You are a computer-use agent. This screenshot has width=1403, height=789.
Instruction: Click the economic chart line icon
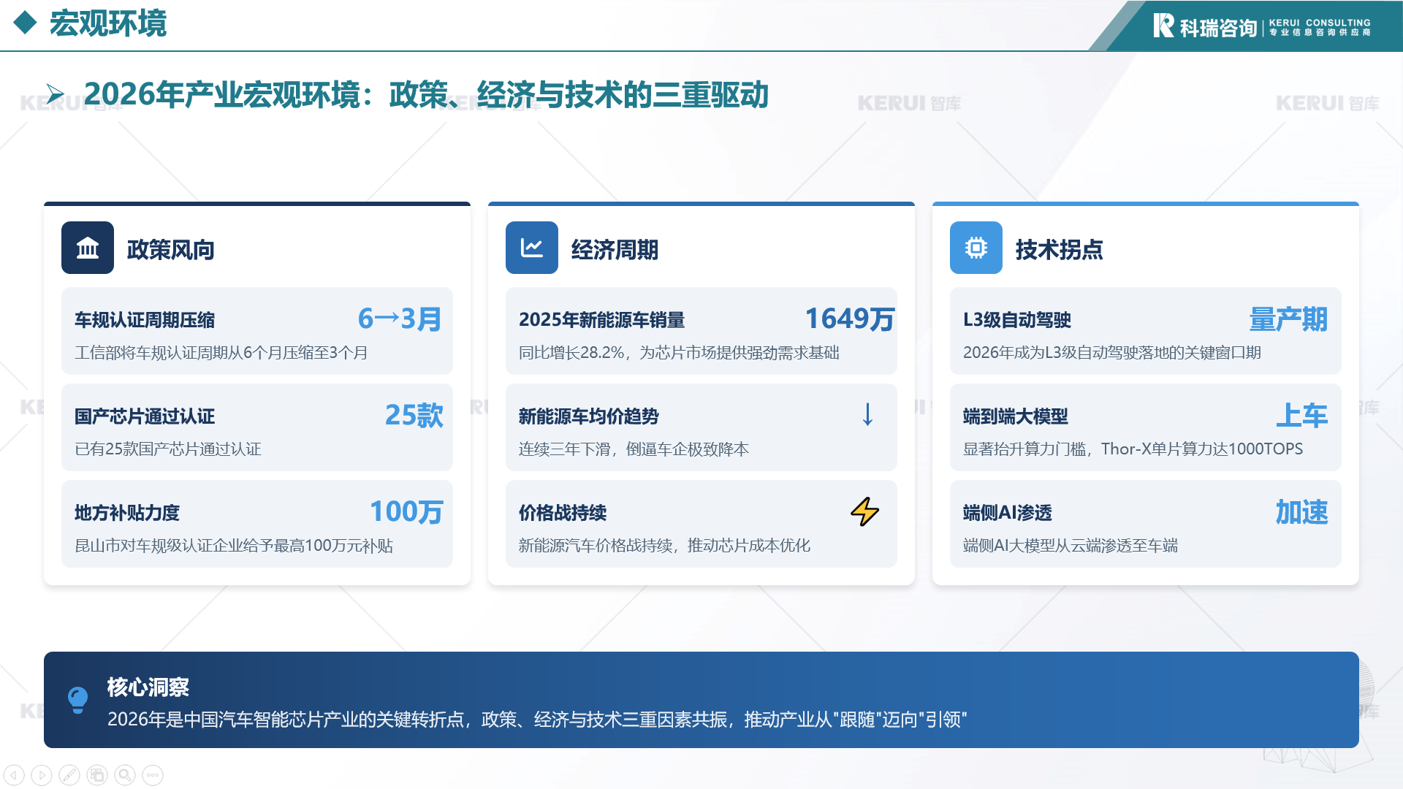point(532,248)
